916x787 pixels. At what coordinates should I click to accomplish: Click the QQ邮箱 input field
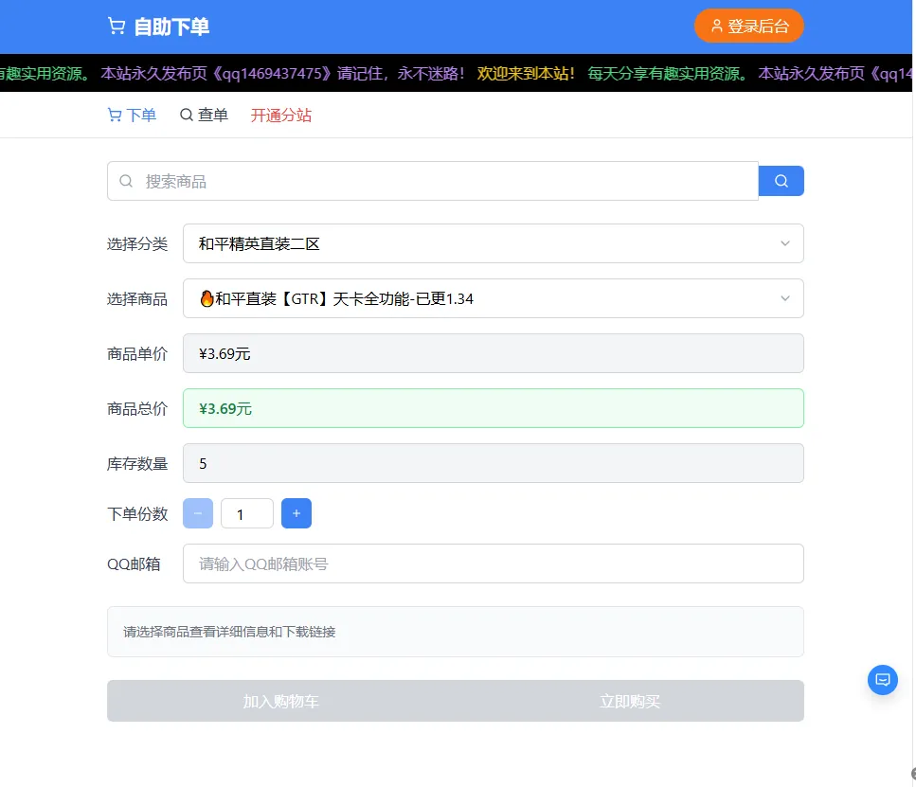click(493, 563)
